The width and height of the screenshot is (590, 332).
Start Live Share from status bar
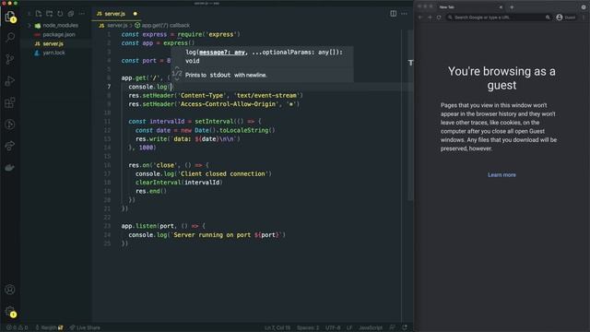click(x=85, y=327)
